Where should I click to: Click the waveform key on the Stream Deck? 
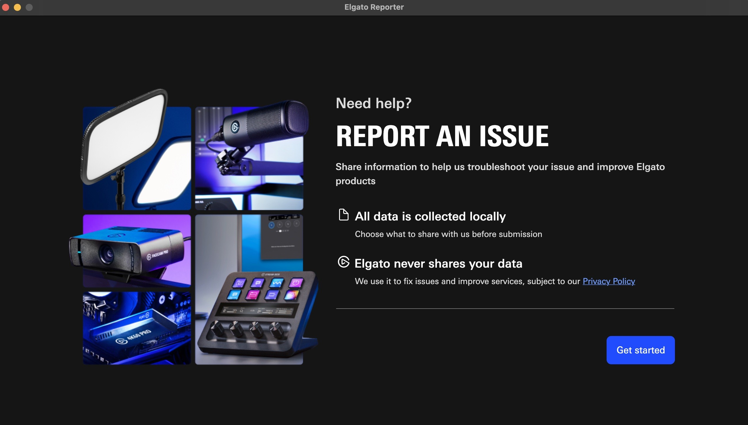(x=277, y=283)
